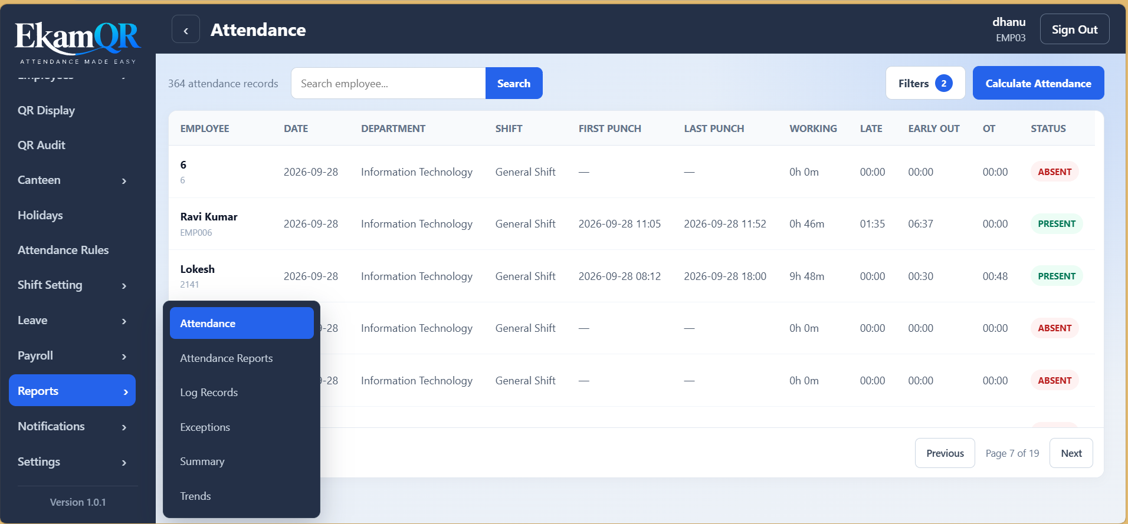The image size is (1128, 524).
Task: Expand the Shift Setting submenu
Action: [72, 285]
